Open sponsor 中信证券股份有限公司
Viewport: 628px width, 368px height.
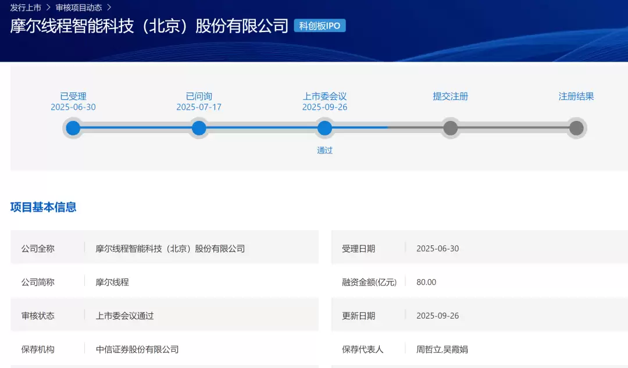[138, 349]
